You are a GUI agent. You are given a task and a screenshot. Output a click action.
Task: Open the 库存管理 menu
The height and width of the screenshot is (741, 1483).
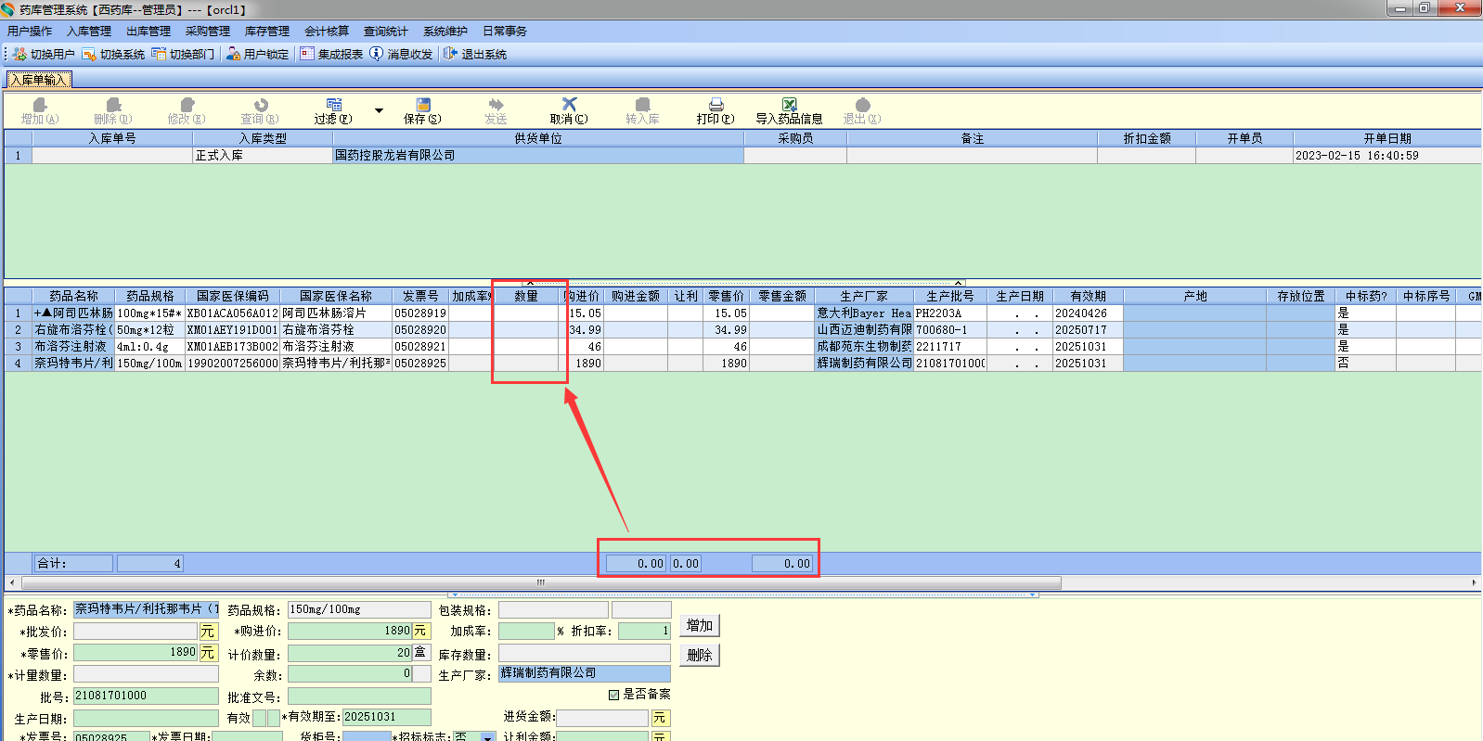267,32
